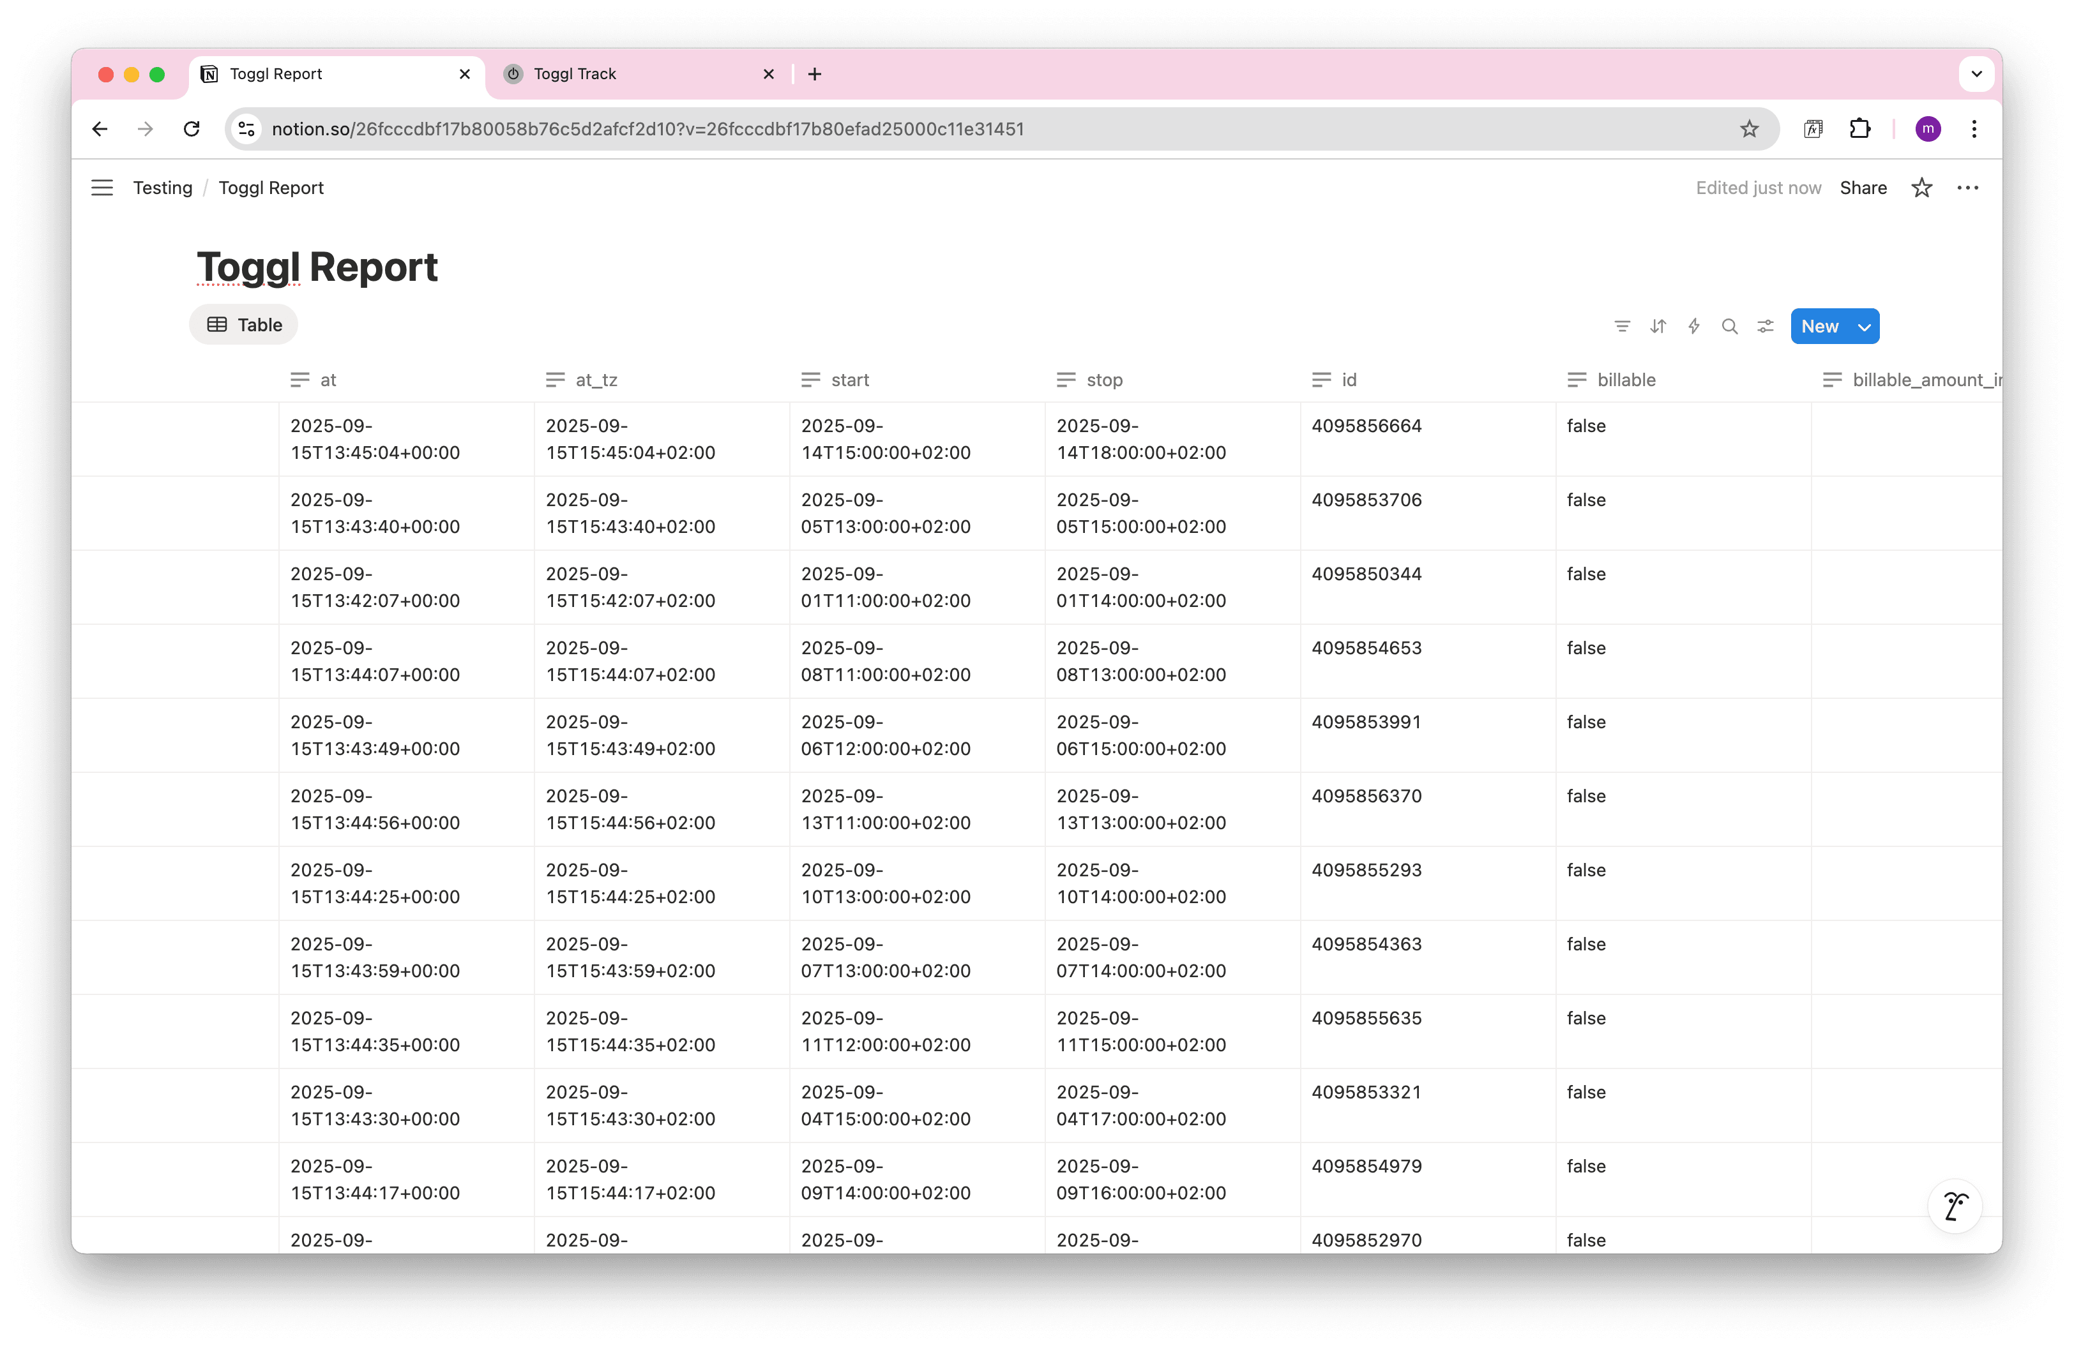This screenshot has height=1348, width=2074.
Task: Toggle the Notion sidebar hamburger menu
Action: point(102,188)
